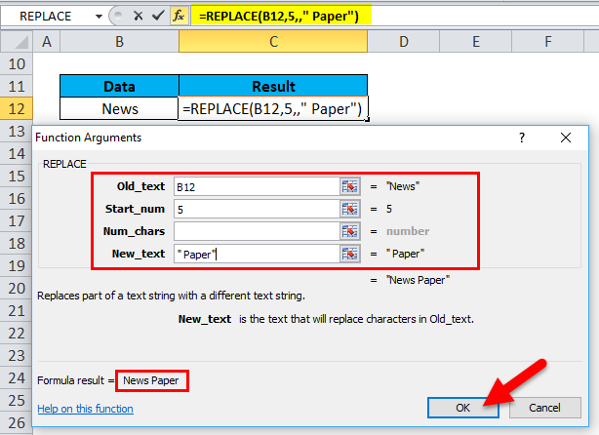Collapse dialog via New_text range selector icon
Image resolution: width=599 pixels, height=435 pixels.
[350, 254]
